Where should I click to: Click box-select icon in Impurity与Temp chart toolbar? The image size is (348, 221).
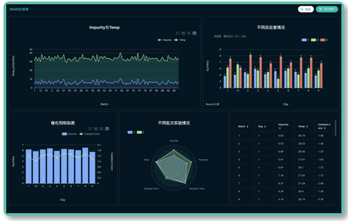coord(177,33)
